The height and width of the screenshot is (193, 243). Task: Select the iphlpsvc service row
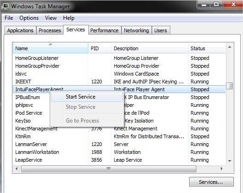[x=119, y=105]
